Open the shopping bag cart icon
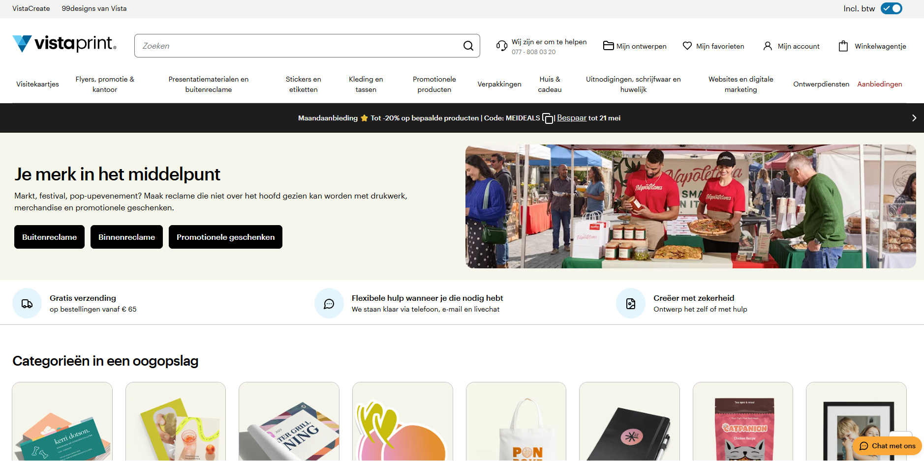924x461 pixels. click(843, 46)
